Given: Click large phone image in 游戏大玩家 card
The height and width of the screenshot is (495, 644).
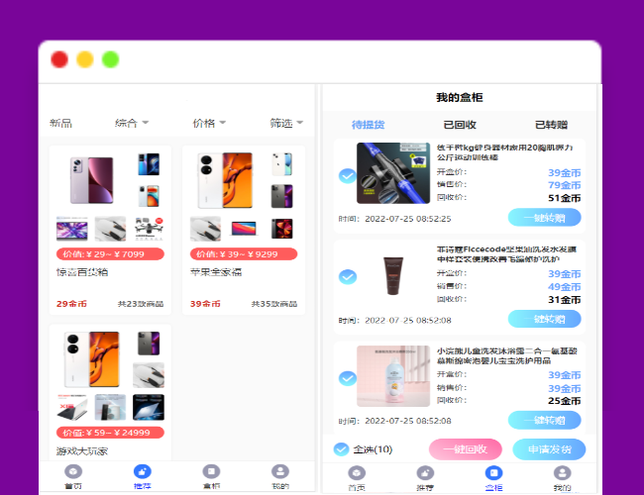Looking at the screenshot, I should (x=92, y=359).
